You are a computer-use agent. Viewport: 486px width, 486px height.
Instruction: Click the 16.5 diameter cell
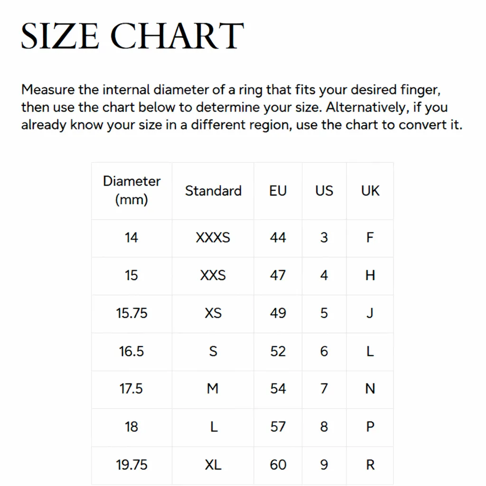(131, 351)
